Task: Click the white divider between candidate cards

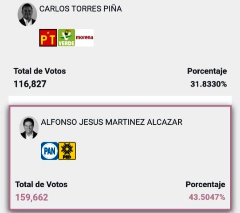Action: [120, 100]
